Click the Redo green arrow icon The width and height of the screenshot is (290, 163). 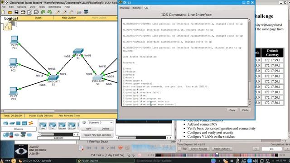tap(49, 12)
